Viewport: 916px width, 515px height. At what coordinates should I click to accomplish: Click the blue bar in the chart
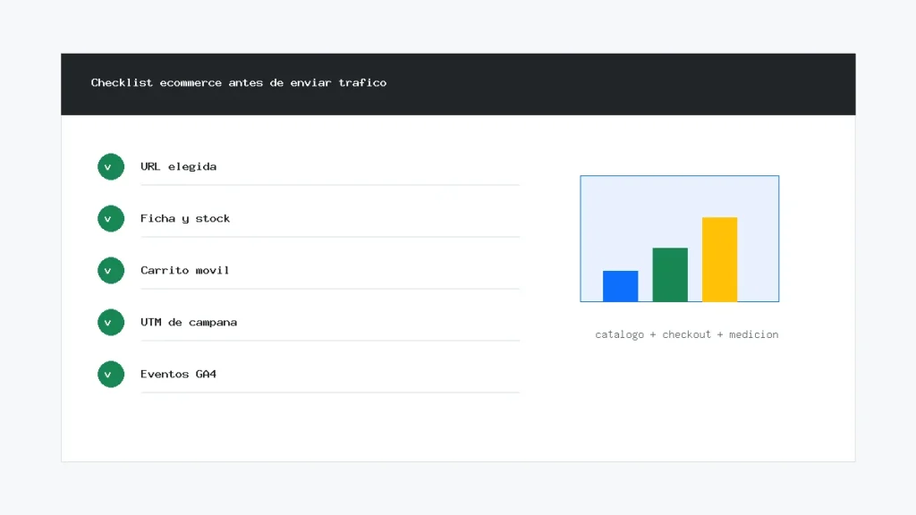pyautogui.click(x=621, y=286)
